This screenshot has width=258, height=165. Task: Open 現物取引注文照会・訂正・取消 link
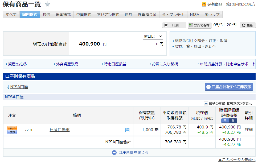(x=201, y=41)
